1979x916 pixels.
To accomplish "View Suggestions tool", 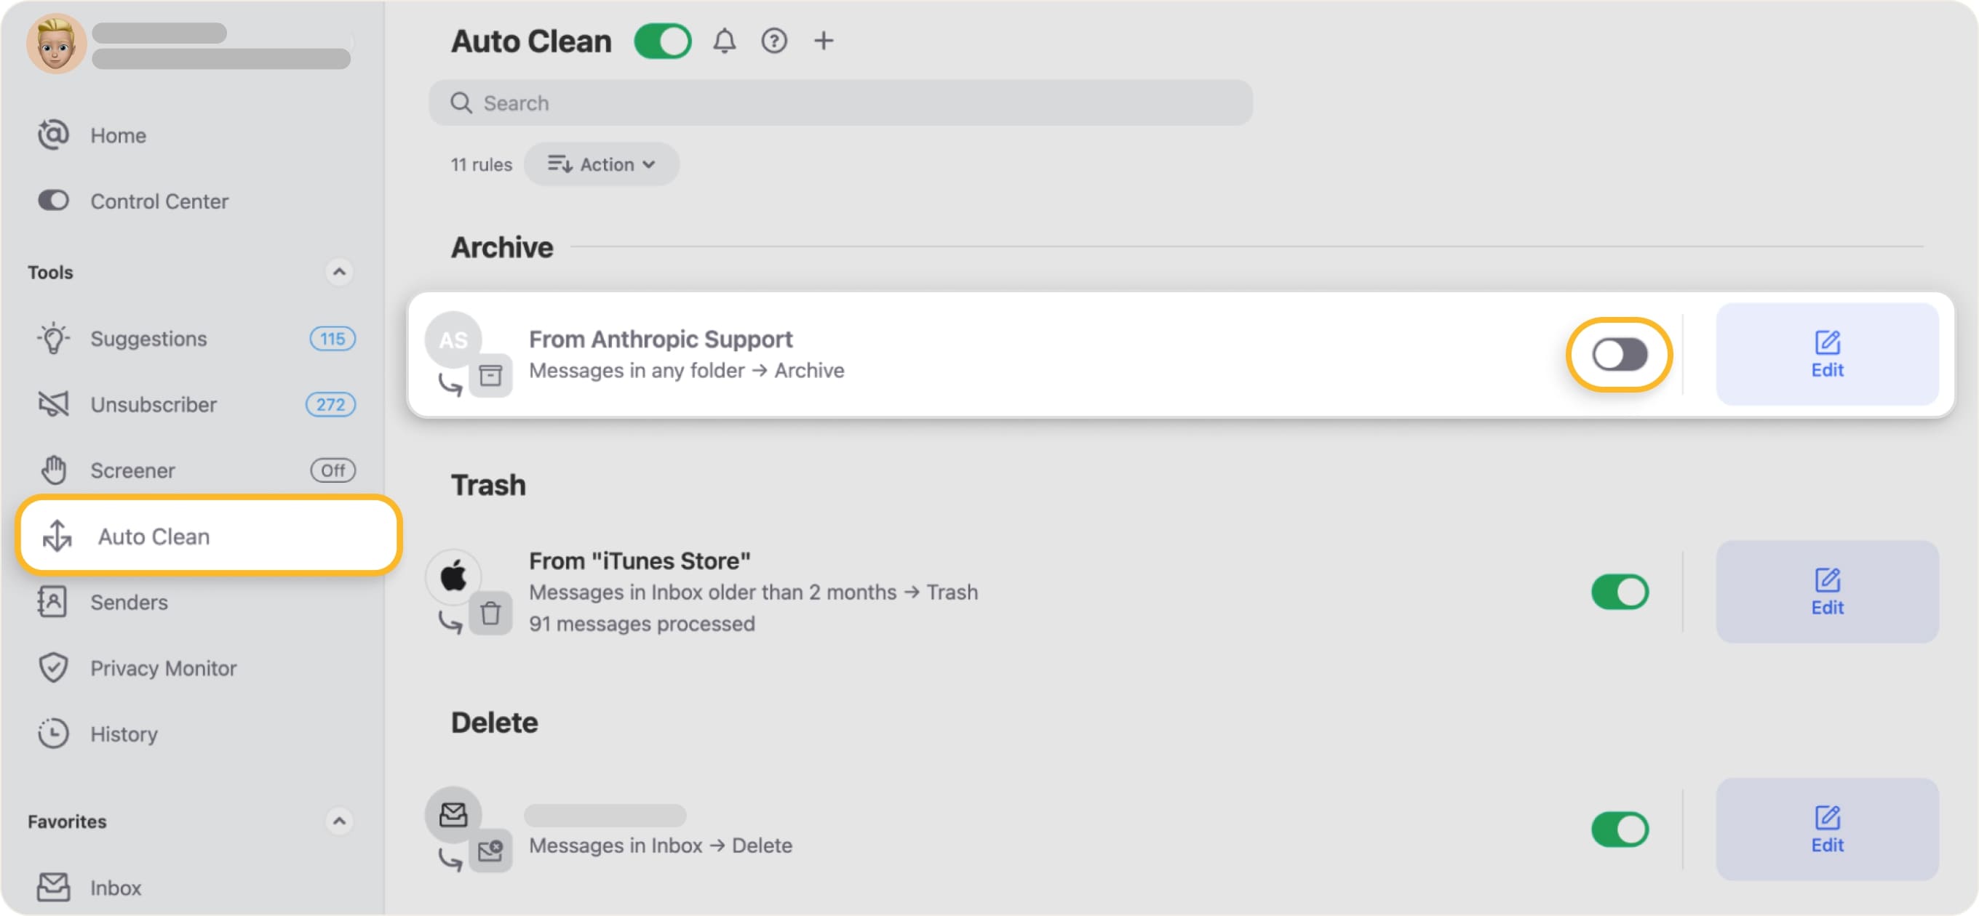I will (x=148, y=339).
